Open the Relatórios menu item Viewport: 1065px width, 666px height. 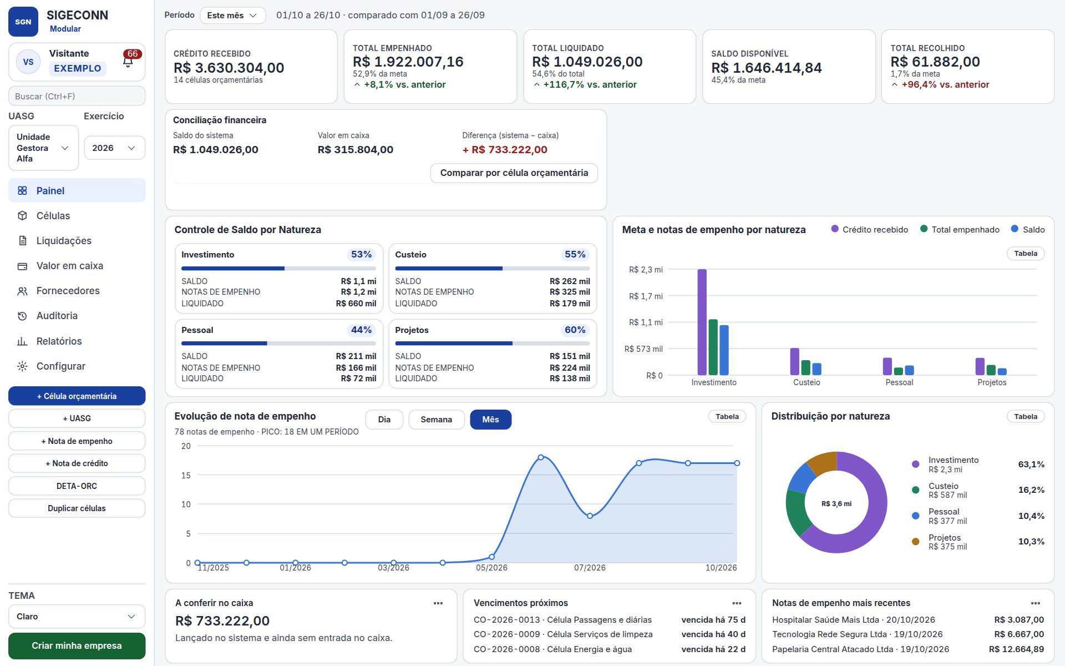point(77,341)
